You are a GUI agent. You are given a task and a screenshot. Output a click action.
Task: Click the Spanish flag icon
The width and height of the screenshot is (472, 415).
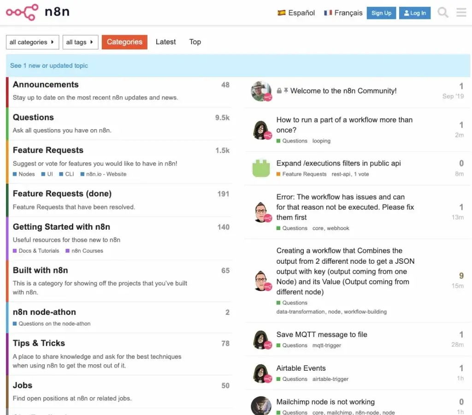pos(282,12)
